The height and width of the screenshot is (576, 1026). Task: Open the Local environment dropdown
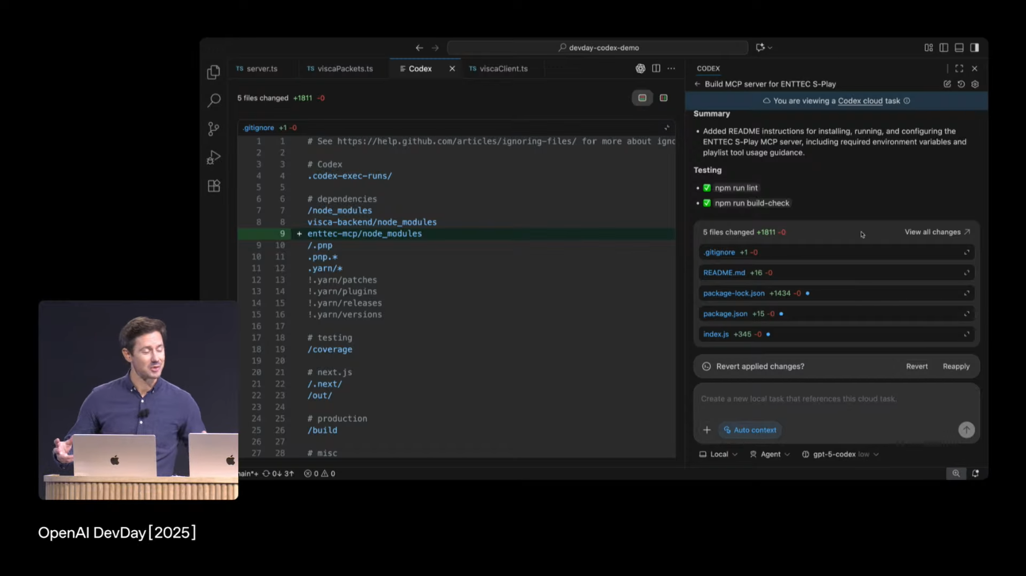tap(718, 454)
